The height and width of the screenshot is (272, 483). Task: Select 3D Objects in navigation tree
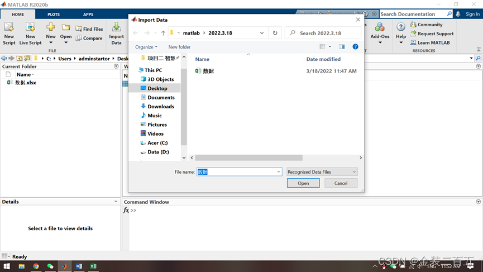tap(157, 79)
